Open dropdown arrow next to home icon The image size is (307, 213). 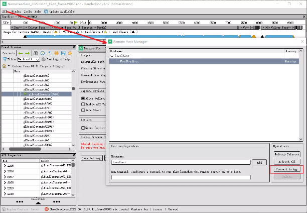coord(9,66)
